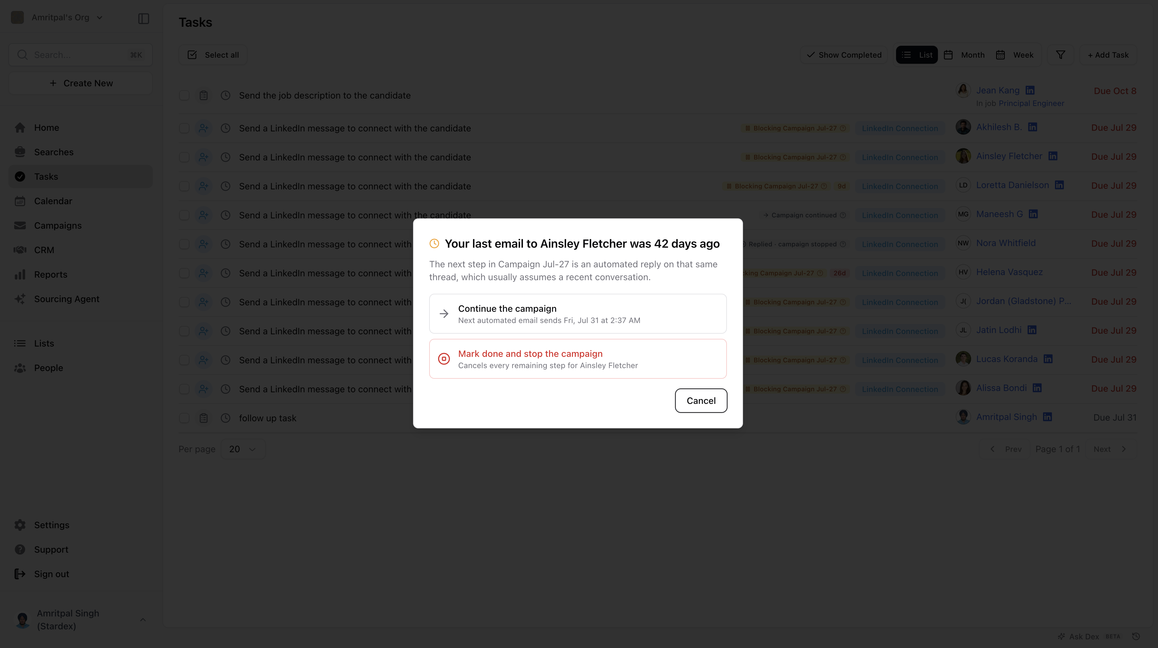1158x648 pixels.
Task: Click the People group icon
Action: [x=20, y=368]
